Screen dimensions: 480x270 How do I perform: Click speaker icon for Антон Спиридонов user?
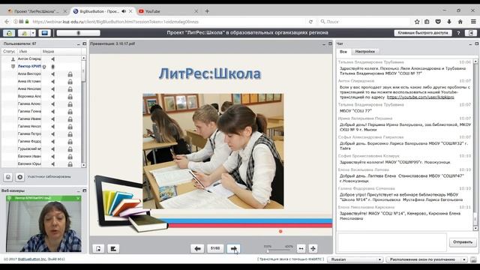coord(53,59)
